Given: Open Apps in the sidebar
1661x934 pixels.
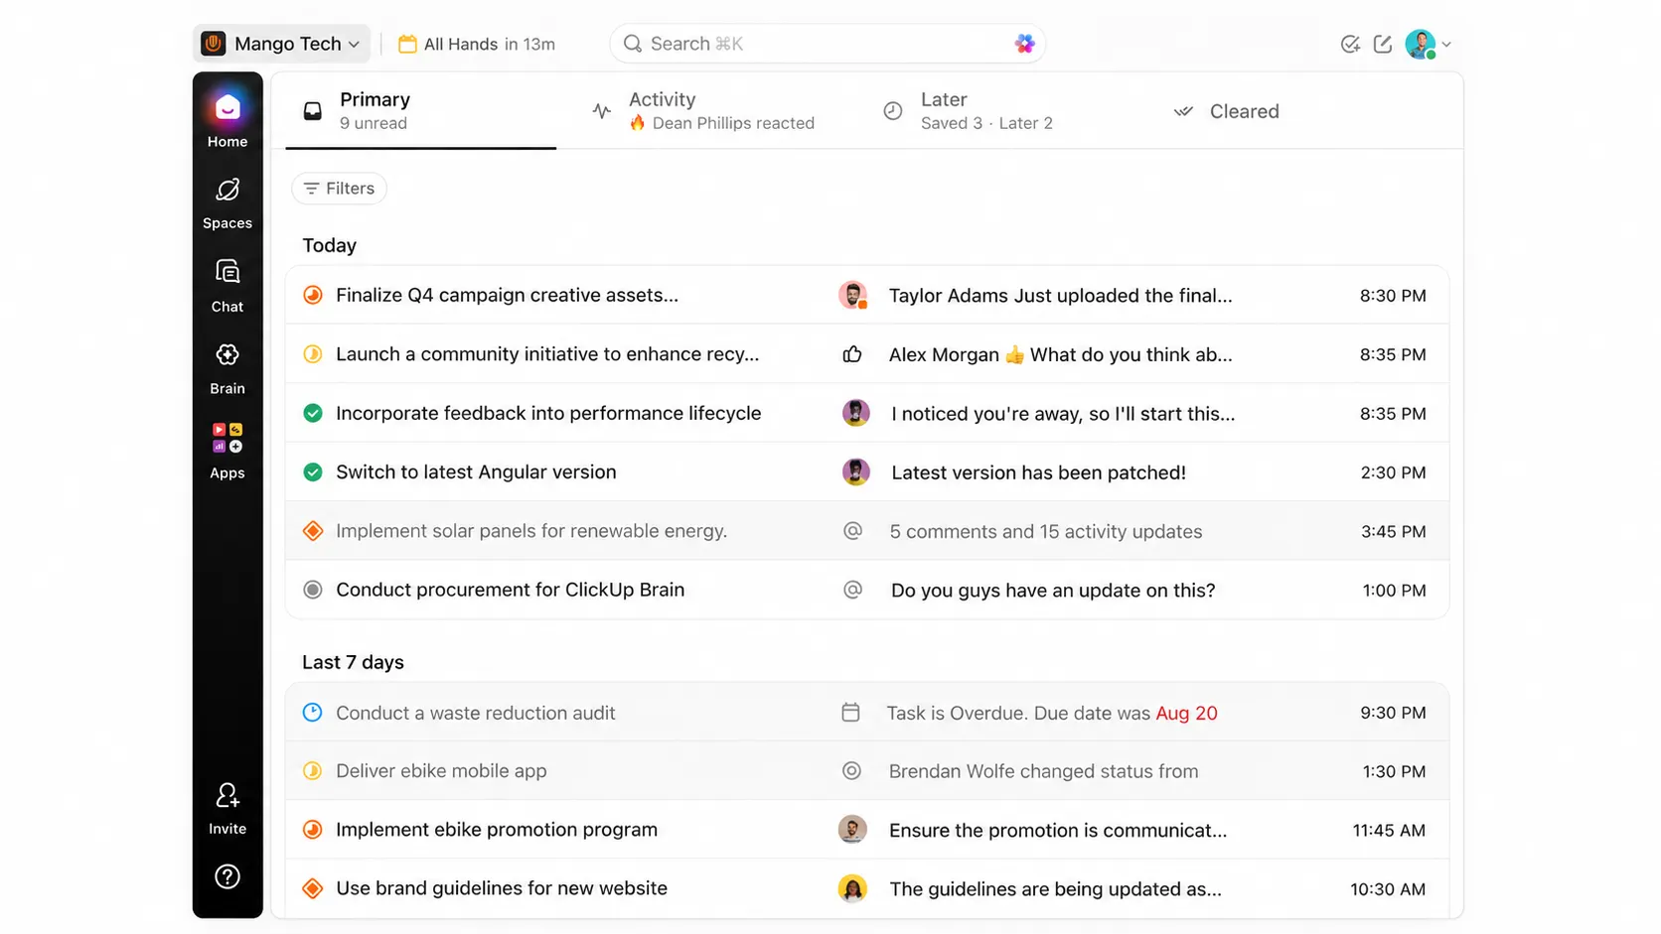Looking at the screenshot, I should pyautogui.click(x=227, y=451).
